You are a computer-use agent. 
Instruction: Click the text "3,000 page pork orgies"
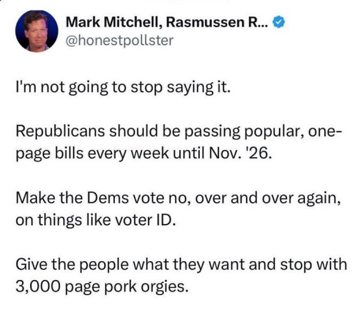pyautogui.click(x=103, y=285)
